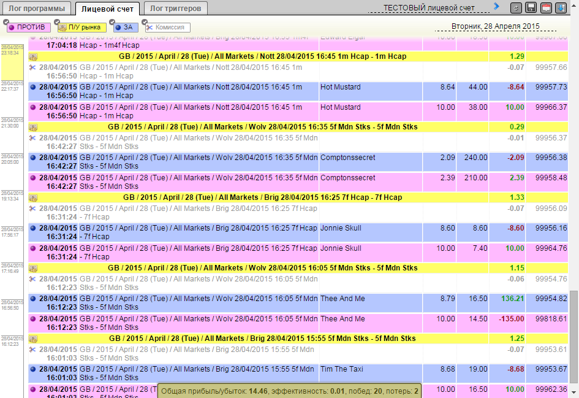Select the Wolv 16:05 5f Mdn Stks header
This screenshot has width=579, height=398.
[x=263, y=268]
